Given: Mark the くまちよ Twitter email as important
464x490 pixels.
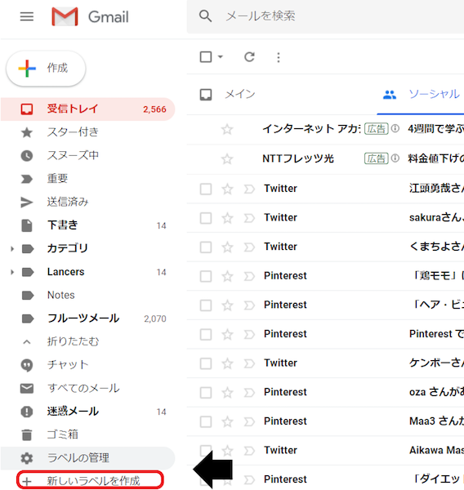Looking at the screenshot, I should point(249,247).
